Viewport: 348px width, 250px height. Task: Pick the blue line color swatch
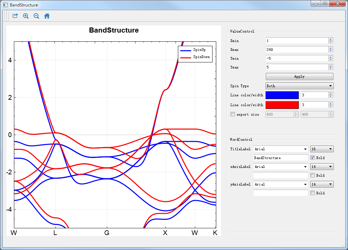pyautogui.click(x=282, y=95)
